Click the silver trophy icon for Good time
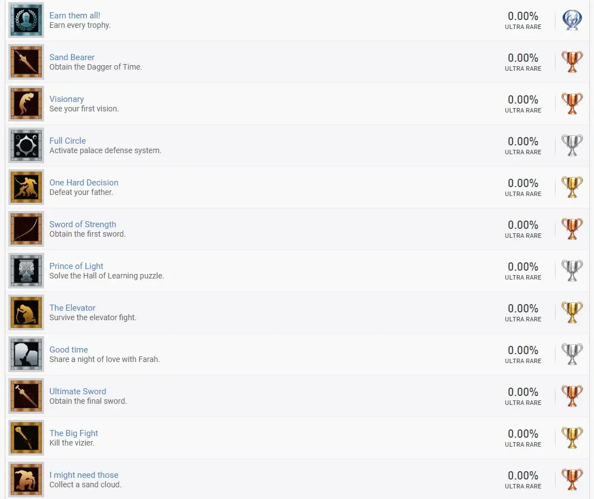The width and height of the screenshot is (594, 499). [572, 355]
